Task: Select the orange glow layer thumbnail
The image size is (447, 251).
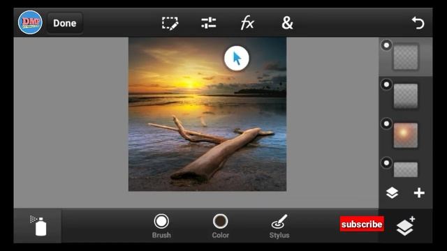Action: tap(406, 135)
